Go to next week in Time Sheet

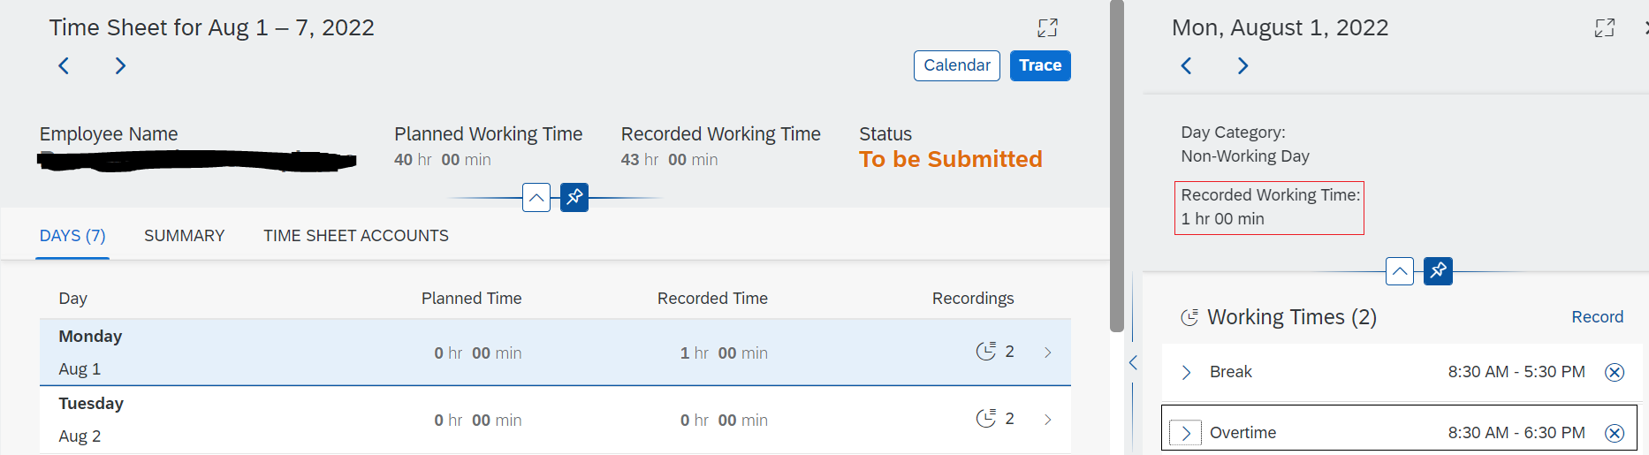[120, 65]
